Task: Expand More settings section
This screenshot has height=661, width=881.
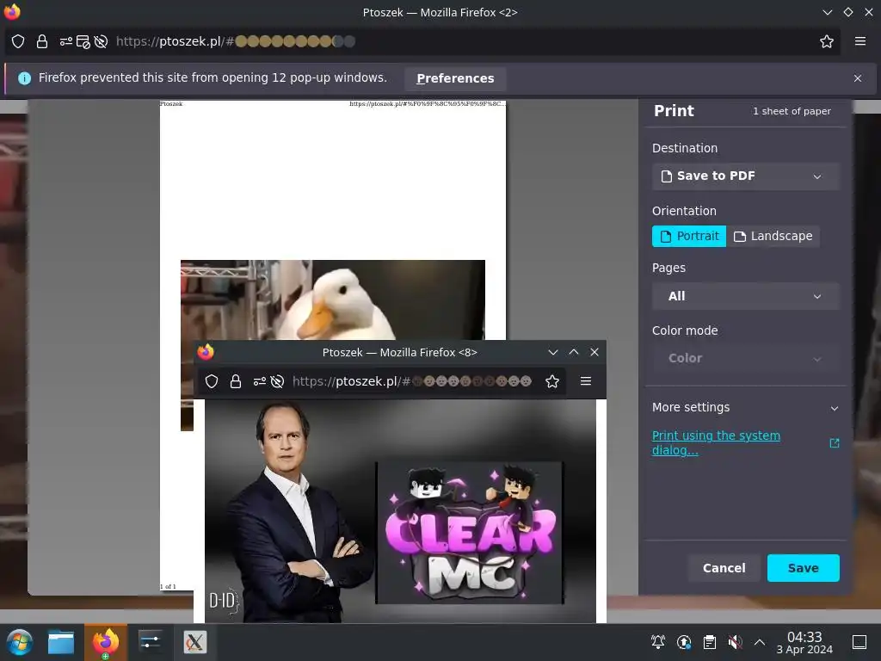Action: (x=745, y=407)
